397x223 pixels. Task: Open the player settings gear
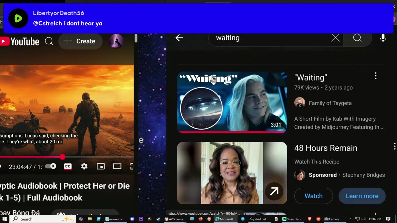pos(84,167)
